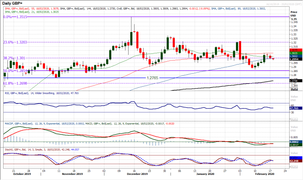The height and width of the screenshot is (180, 303).
Task: Select the 0.0% 1.3515 Fibonacci label
Action: (15, 17)
